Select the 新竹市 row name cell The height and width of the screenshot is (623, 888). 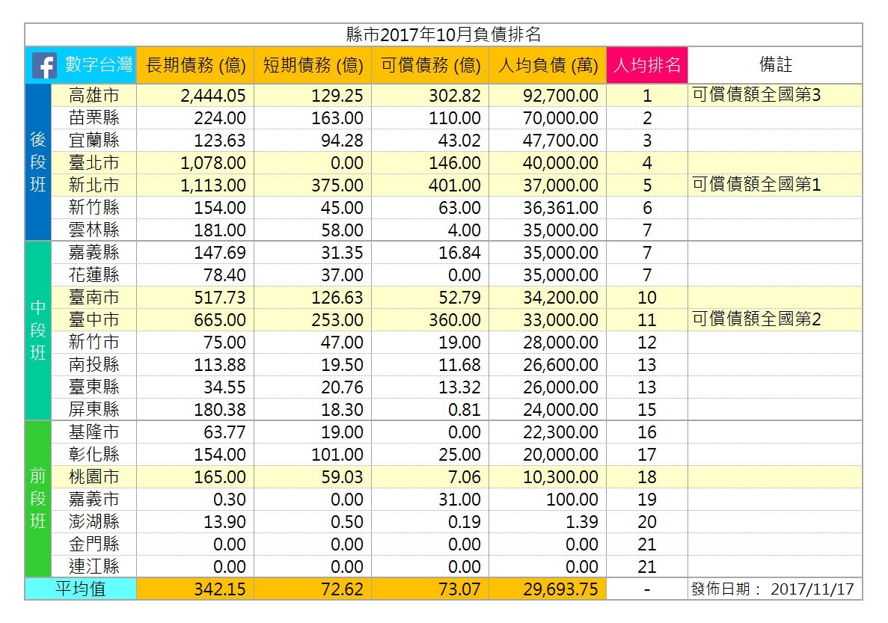[x=94, y=342]
